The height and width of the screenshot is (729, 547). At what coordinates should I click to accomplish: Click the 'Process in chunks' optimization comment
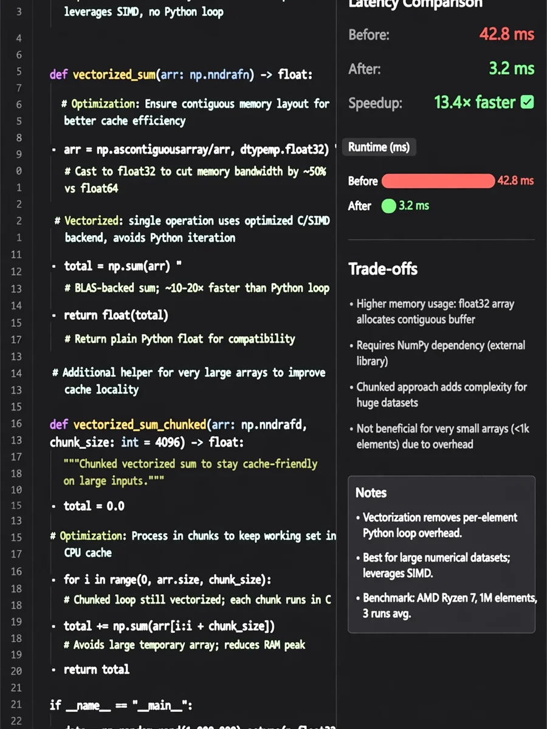[193, 544]
